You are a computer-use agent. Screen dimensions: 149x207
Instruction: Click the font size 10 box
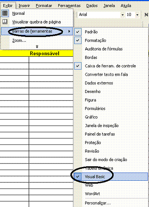point(131,14)
